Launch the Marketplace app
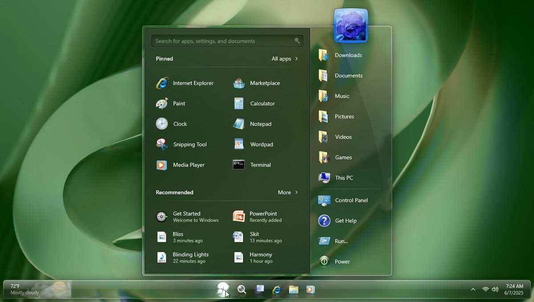Viewport: 534px width, 302px height. pos(256,83)
